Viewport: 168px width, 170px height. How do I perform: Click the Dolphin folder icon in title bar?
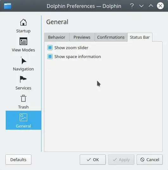coord(8,6)
